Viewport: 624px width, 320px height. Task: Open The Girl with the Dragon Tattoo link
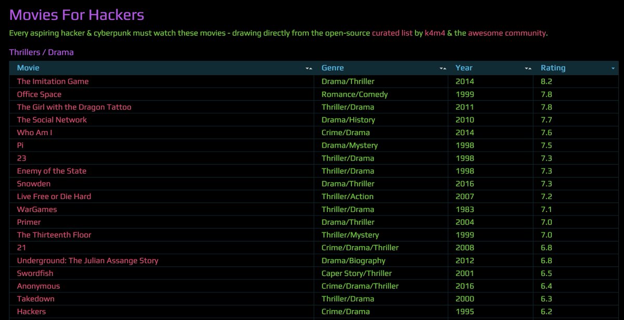coord(74,107)
